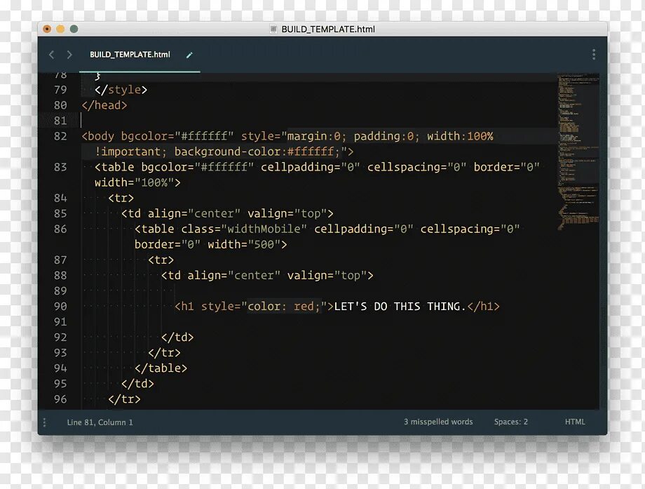Click the </tr> tag on line 93
645x489 pixels.
tap(164, 353)
